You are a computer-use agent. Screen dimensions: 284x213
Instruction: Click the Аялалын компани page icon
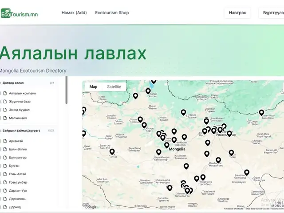[5, 93]
